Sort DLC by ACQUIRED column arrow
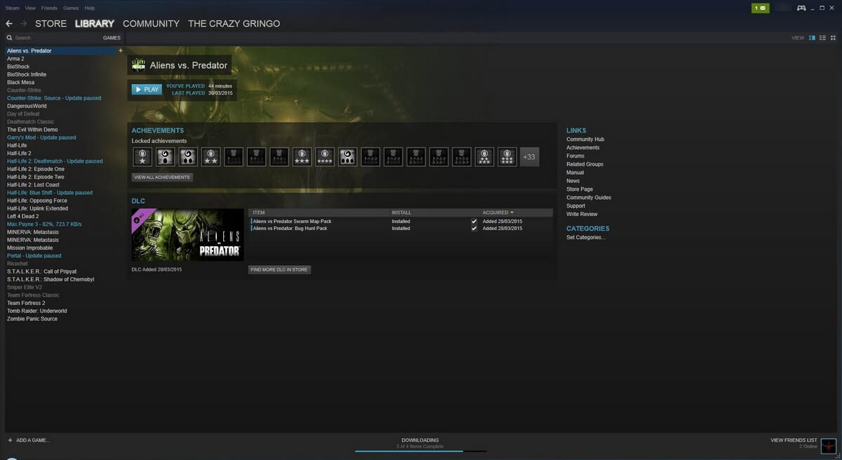 tap(512, 212)
